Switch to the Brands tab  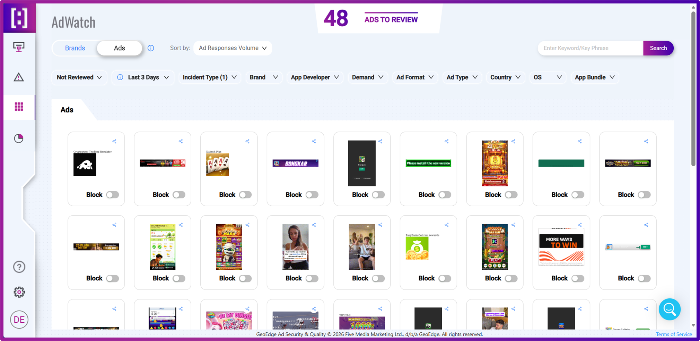coord(75,48)
